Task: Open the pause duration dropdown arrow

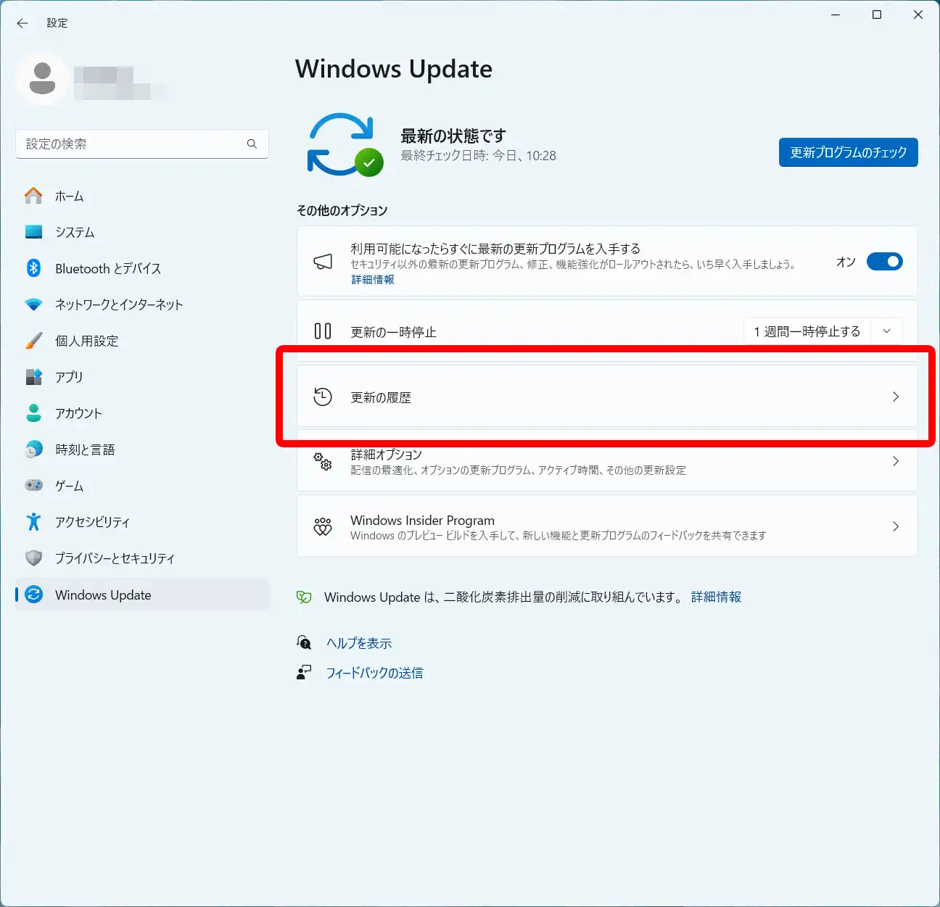Action: click(x=886, y=331)
